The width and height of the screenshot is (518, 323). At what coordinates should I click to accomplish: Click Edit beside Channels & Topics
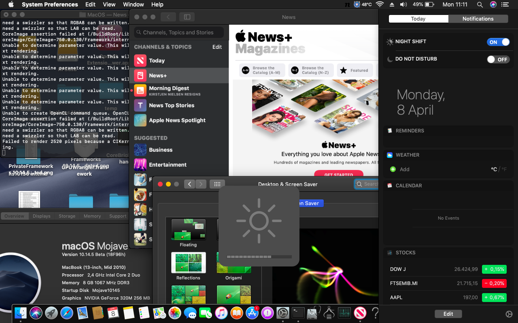point(217,47)
